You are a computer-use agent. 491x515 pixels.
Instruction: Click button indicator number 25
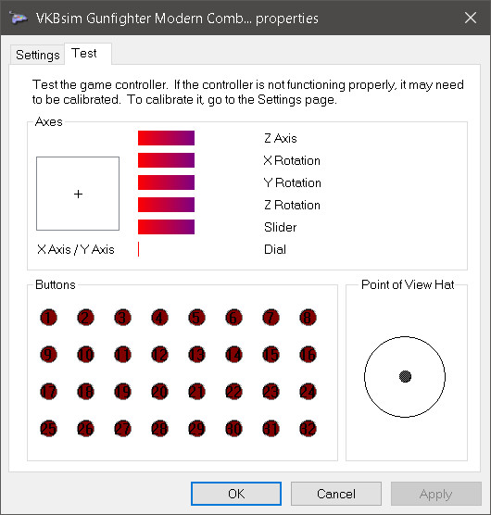tap(48, 429)
